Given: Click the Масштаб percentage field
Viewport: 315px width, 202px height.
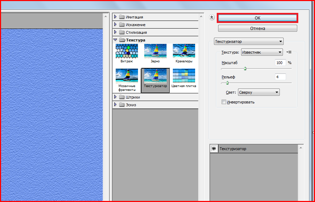Looking at the screenshot, I should click(x=280, y=63).
